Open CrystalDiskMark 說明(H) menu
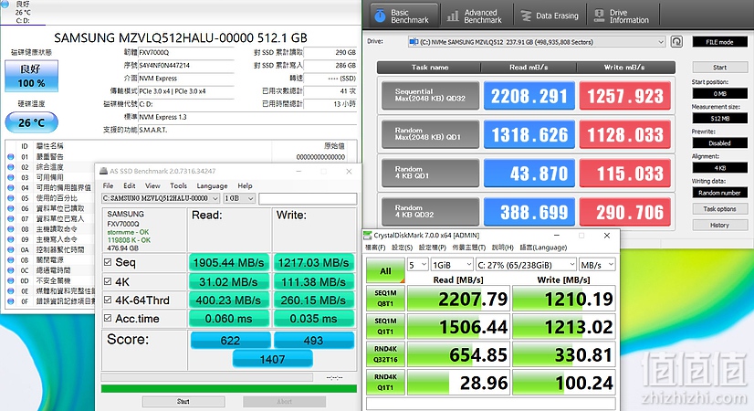 pos(503,248)
